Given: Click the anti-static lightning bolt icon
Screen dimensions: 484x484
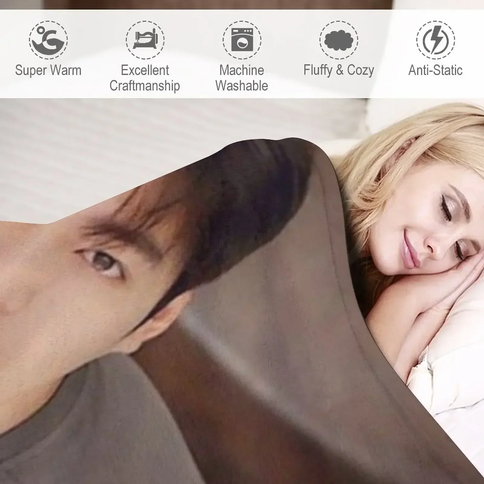Looking at the screenshot, I should coord(436,40).
